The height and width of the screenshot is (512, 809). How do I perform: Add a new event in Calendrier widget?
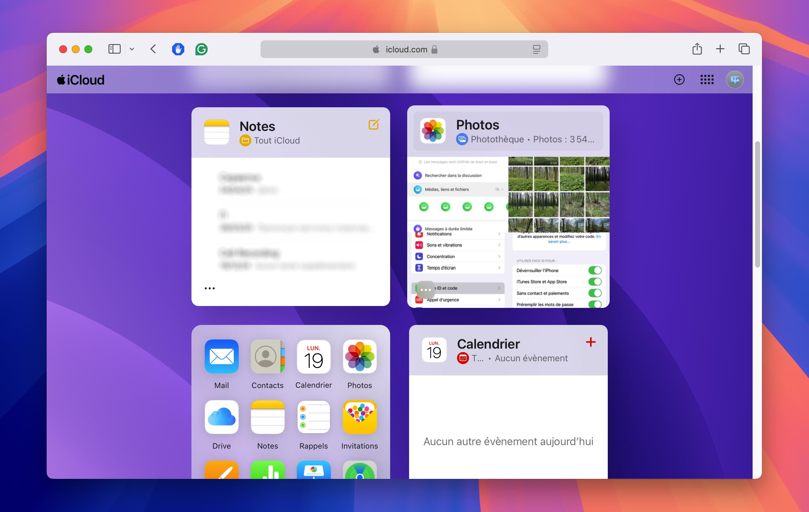pos(591,342)
